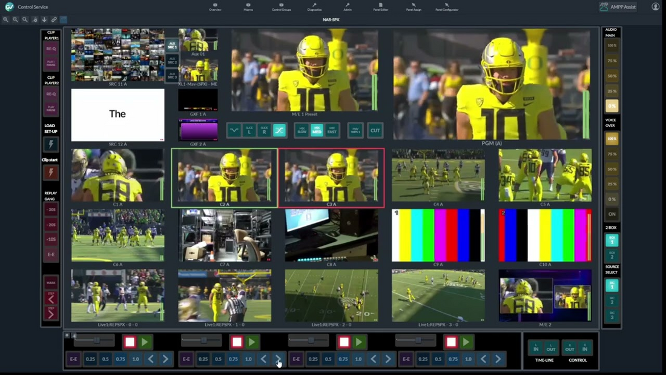
Task: Select MIX FAST transition speed
Action: tap(332, 130)
